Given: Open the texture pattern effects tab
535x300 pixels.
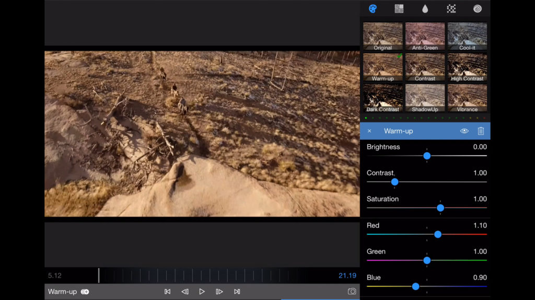Looking at the screenshot, I should [x=399, y=8].
